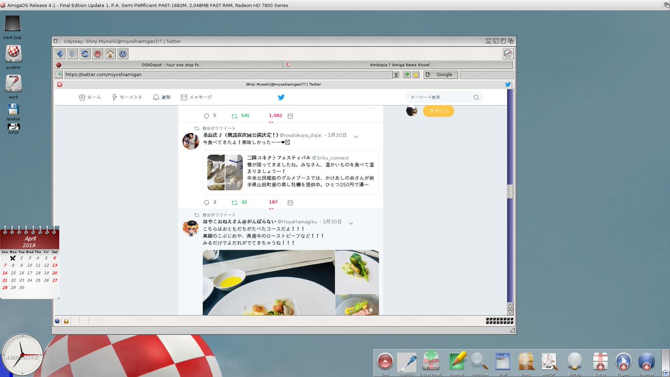Reload the page in Odyssey
The width and height of the screenshot is (670, 377).
85,54
